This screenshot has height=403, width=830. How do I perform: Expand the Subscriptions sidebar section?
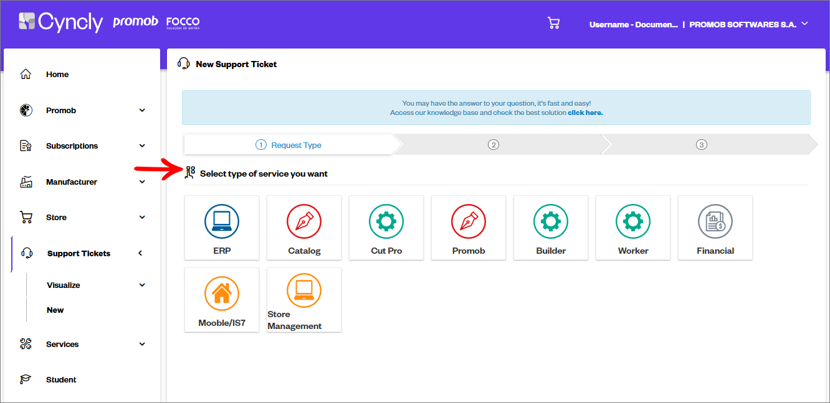[x=142, y=146]
